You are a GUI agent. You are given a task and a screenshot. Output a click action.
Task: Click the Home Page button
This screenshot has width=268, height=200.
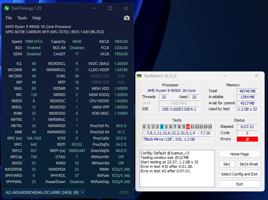(240, 154)
